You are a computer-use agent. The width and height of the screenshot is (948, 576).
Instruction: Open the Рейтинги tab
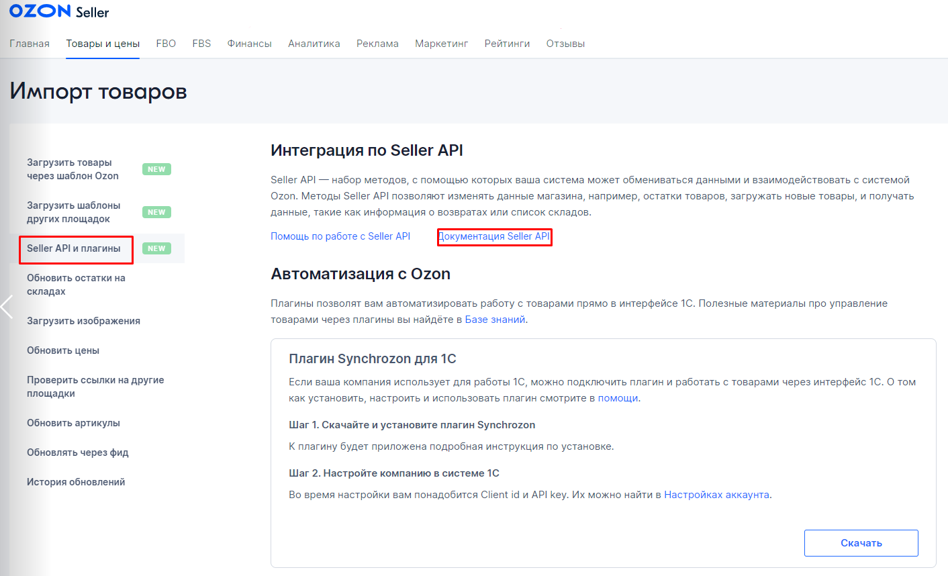click(x=507, y=44)
